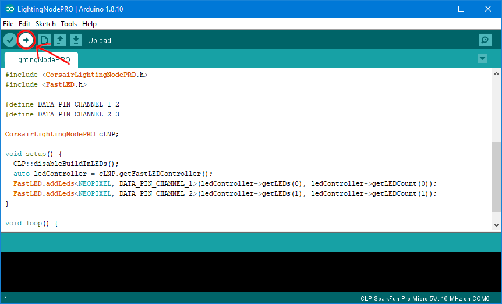Click the editor vertical scrollbar thumb

(x=497, y=176)
